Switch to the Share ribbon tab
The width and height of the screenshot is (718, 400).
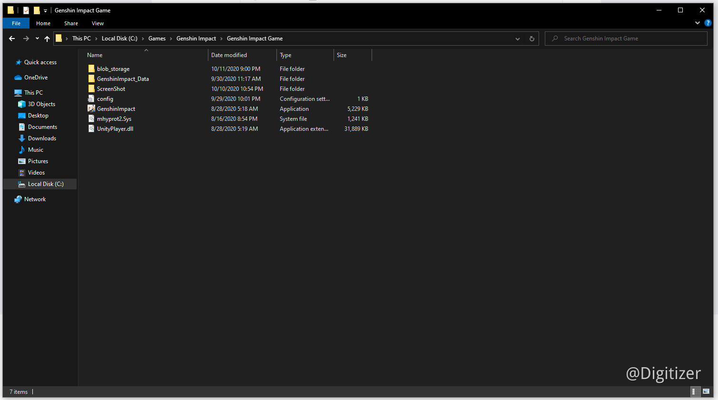pos(71,23)
